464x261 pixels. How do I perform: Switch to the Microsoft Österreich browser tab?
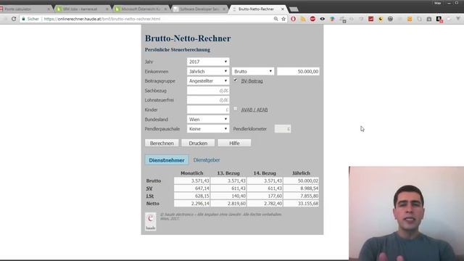[141, 9]
